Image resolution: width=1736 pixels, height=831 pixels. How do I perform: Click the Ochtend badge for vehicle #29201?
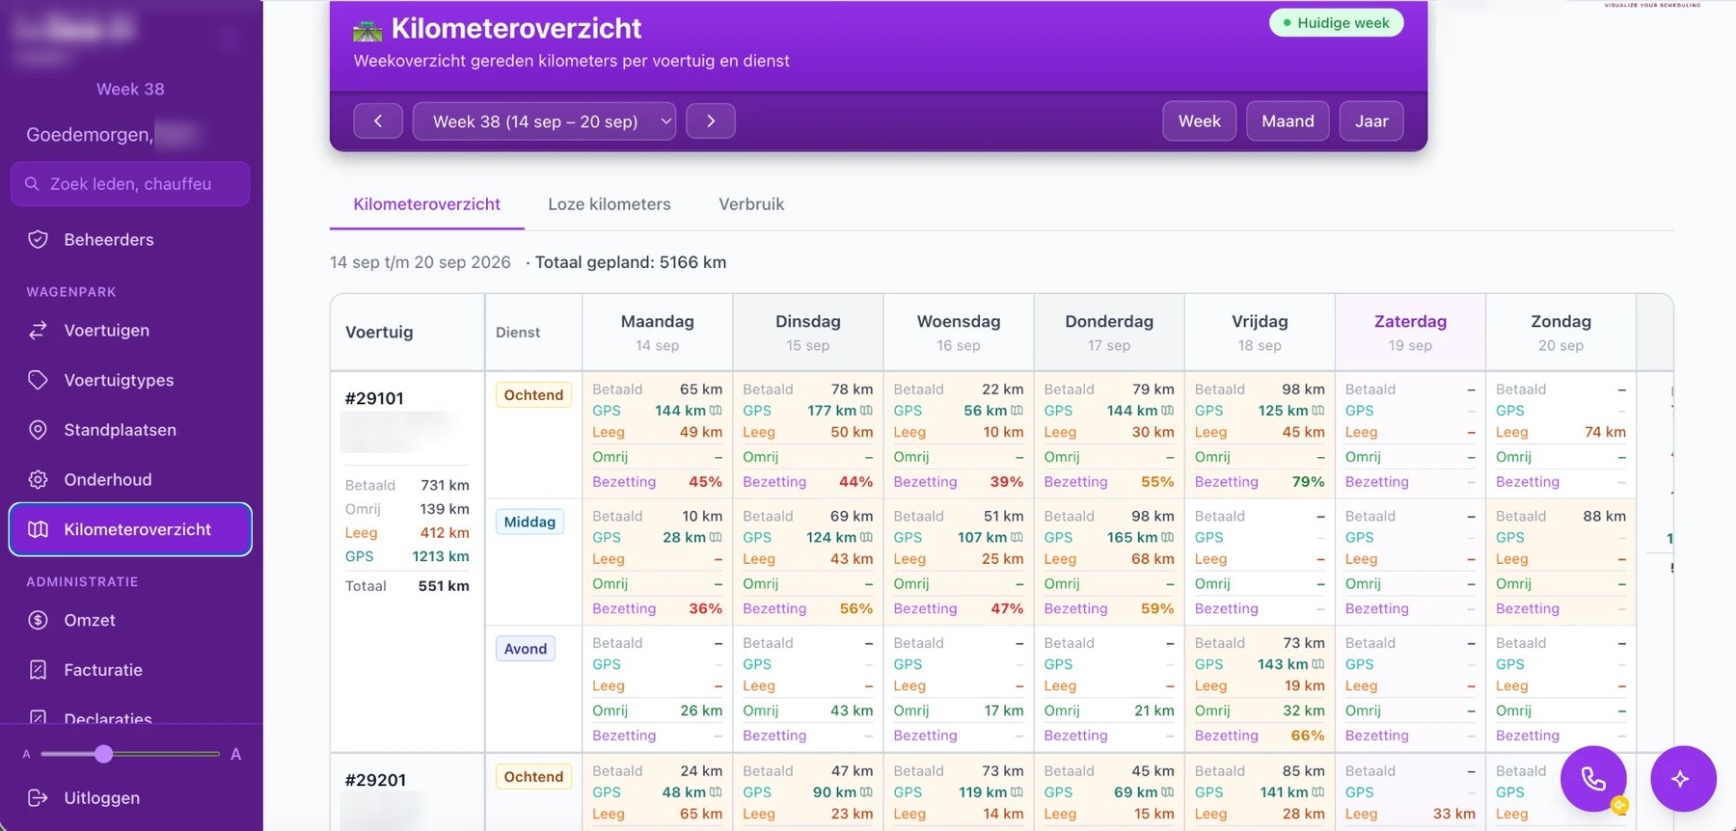point(533,777)
